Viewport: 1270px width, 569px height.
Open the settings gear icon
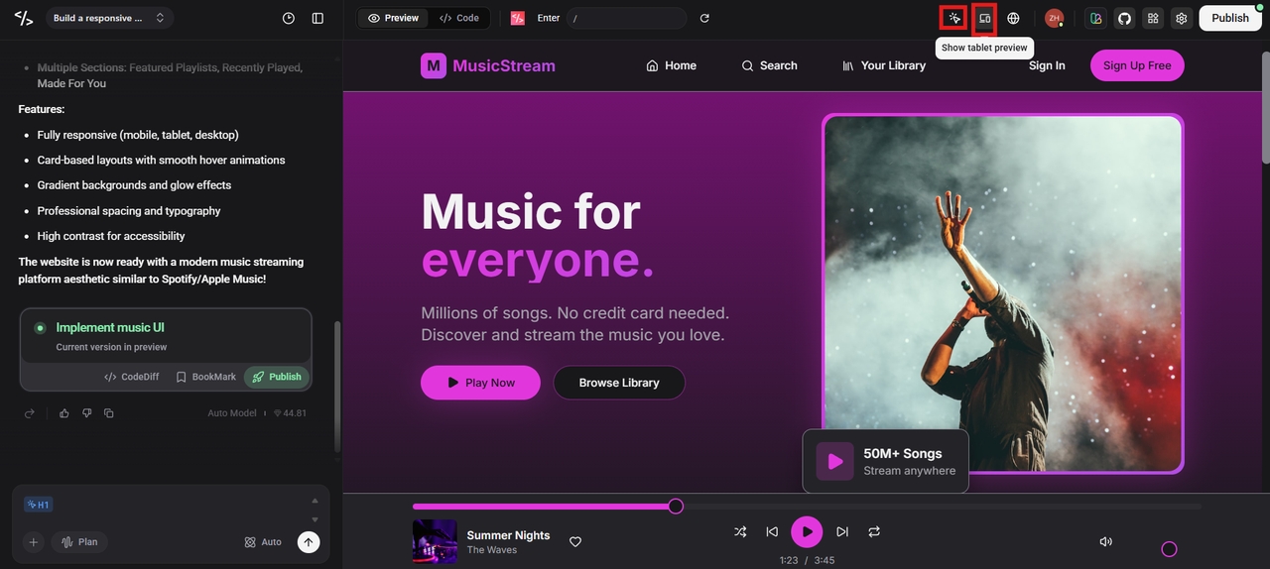pyautogui.click(x=1181, y=18)
